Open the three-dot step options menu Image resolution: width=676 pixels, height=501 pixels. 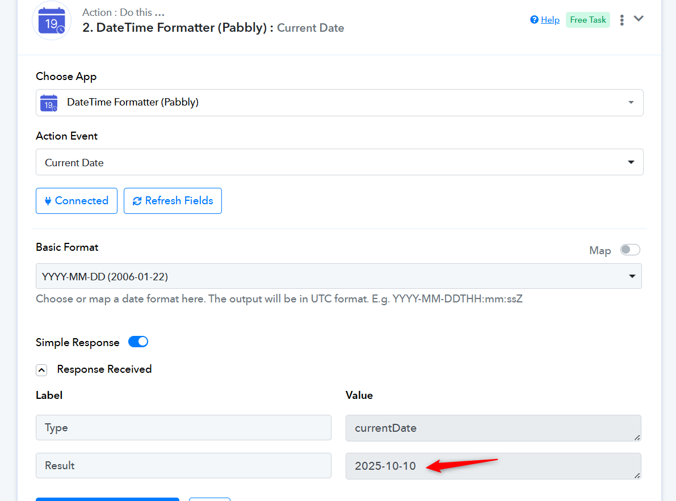(x=622, y=20)
